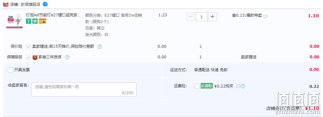Click the speech bubble icon beside 爆款特卖
This screenshot has width=323, height=117.
tap(266, 16)
